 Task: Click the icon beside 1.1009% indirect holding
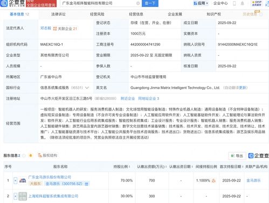(213, 180)
